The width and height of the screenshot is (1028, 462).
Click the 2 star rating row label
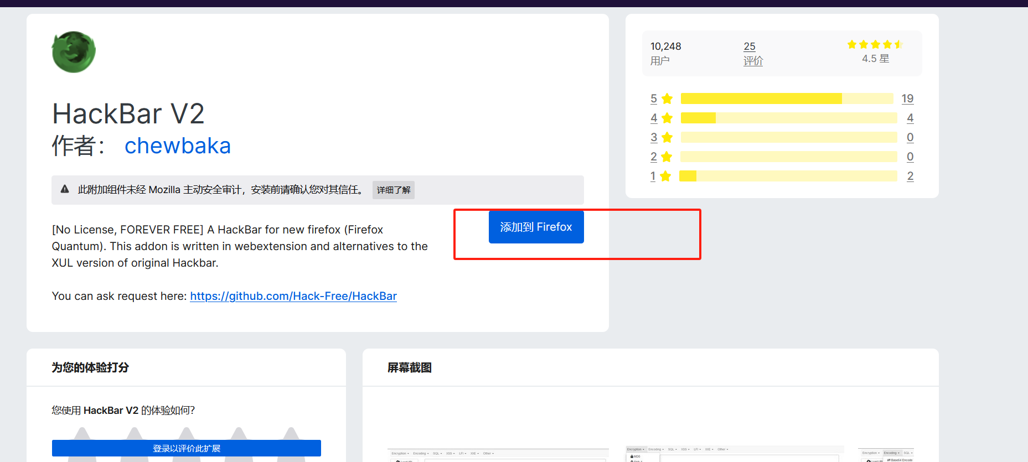click(654, 157)
